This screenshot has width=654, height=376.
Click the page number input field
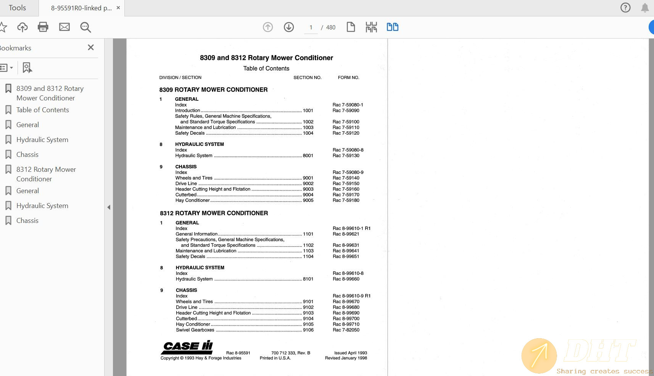tap(311, 27)
